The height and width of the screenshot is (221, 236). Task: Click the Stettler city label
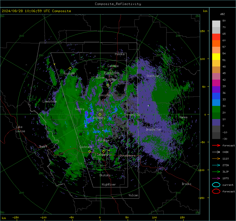[153, 76]
